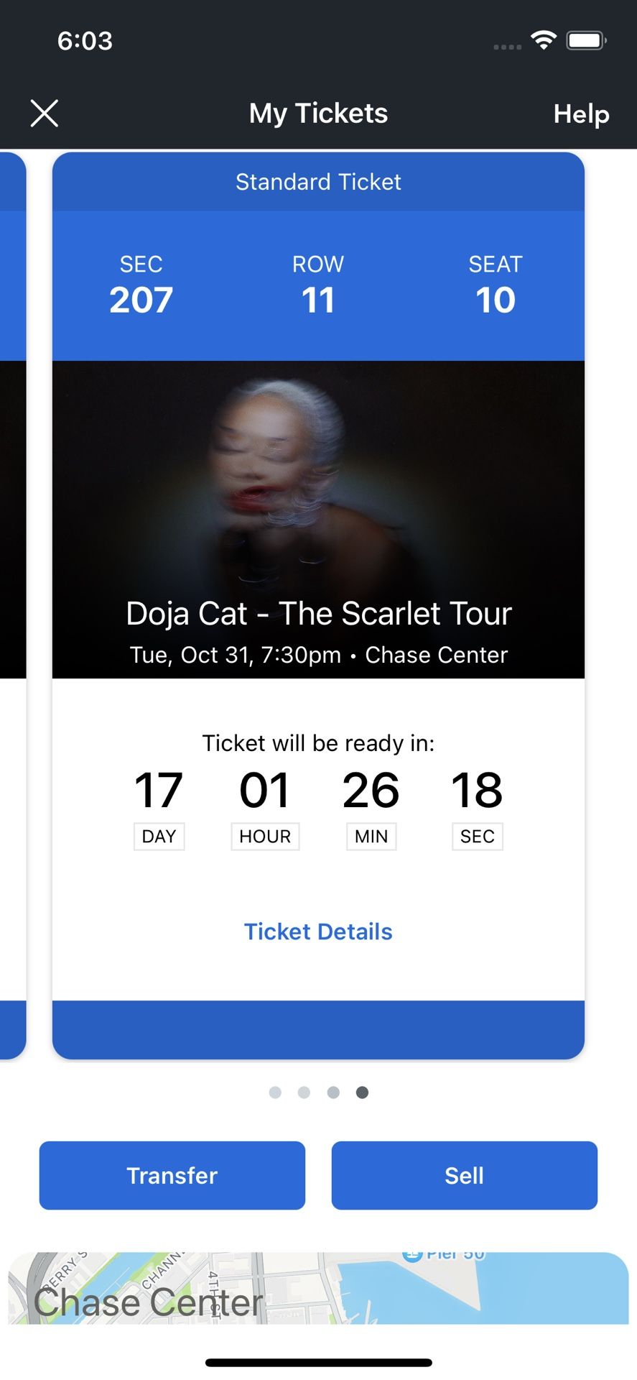Tap the Pier 50 map marker
The width and height of the screenshot is (637, 1380).
click(412, 1256)
